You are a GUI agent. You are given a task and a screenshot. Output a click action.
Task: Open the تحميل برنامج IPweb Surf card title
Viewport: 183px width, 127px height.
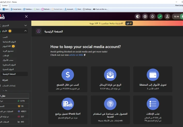coord(68,114)
